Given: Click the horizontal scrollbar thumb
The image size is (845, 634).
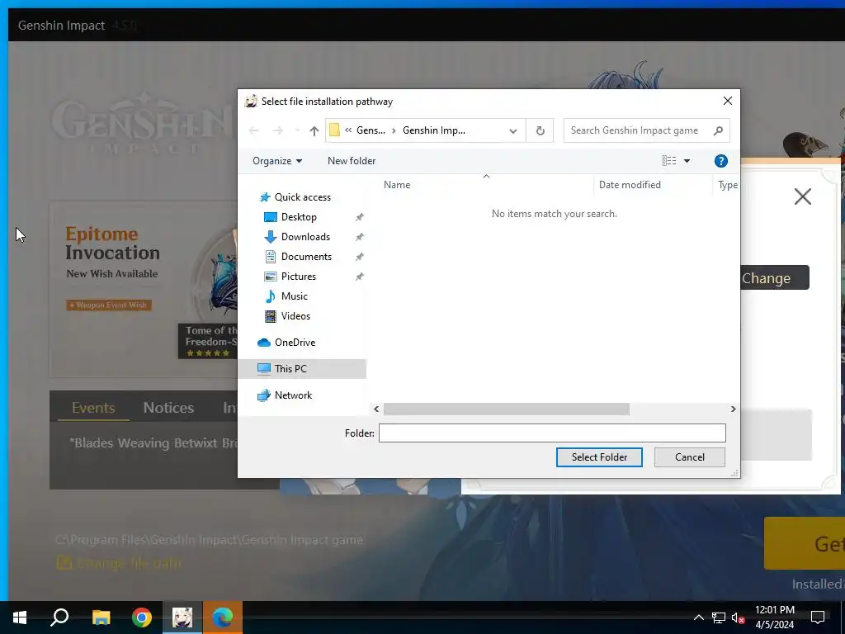Looking at the screenshot, I should [x=506, y=409].
